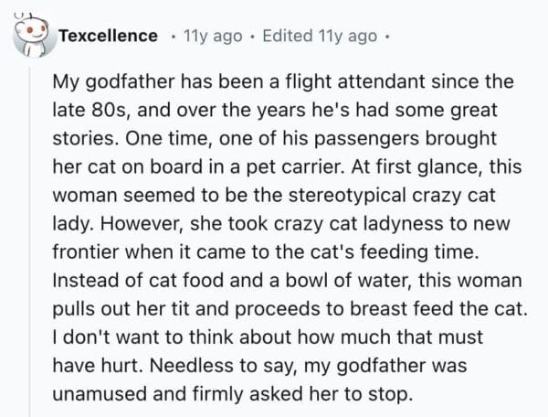Image resolution: width=548 pixels, height=417 pixels.
Task: Open the Texcellence username profile link
Action: point(108,36)
